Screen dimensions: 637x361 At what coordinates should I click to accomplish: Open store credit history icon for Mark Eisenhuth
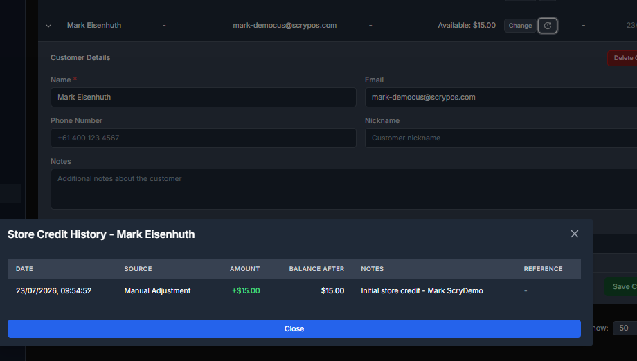(547, 26)
